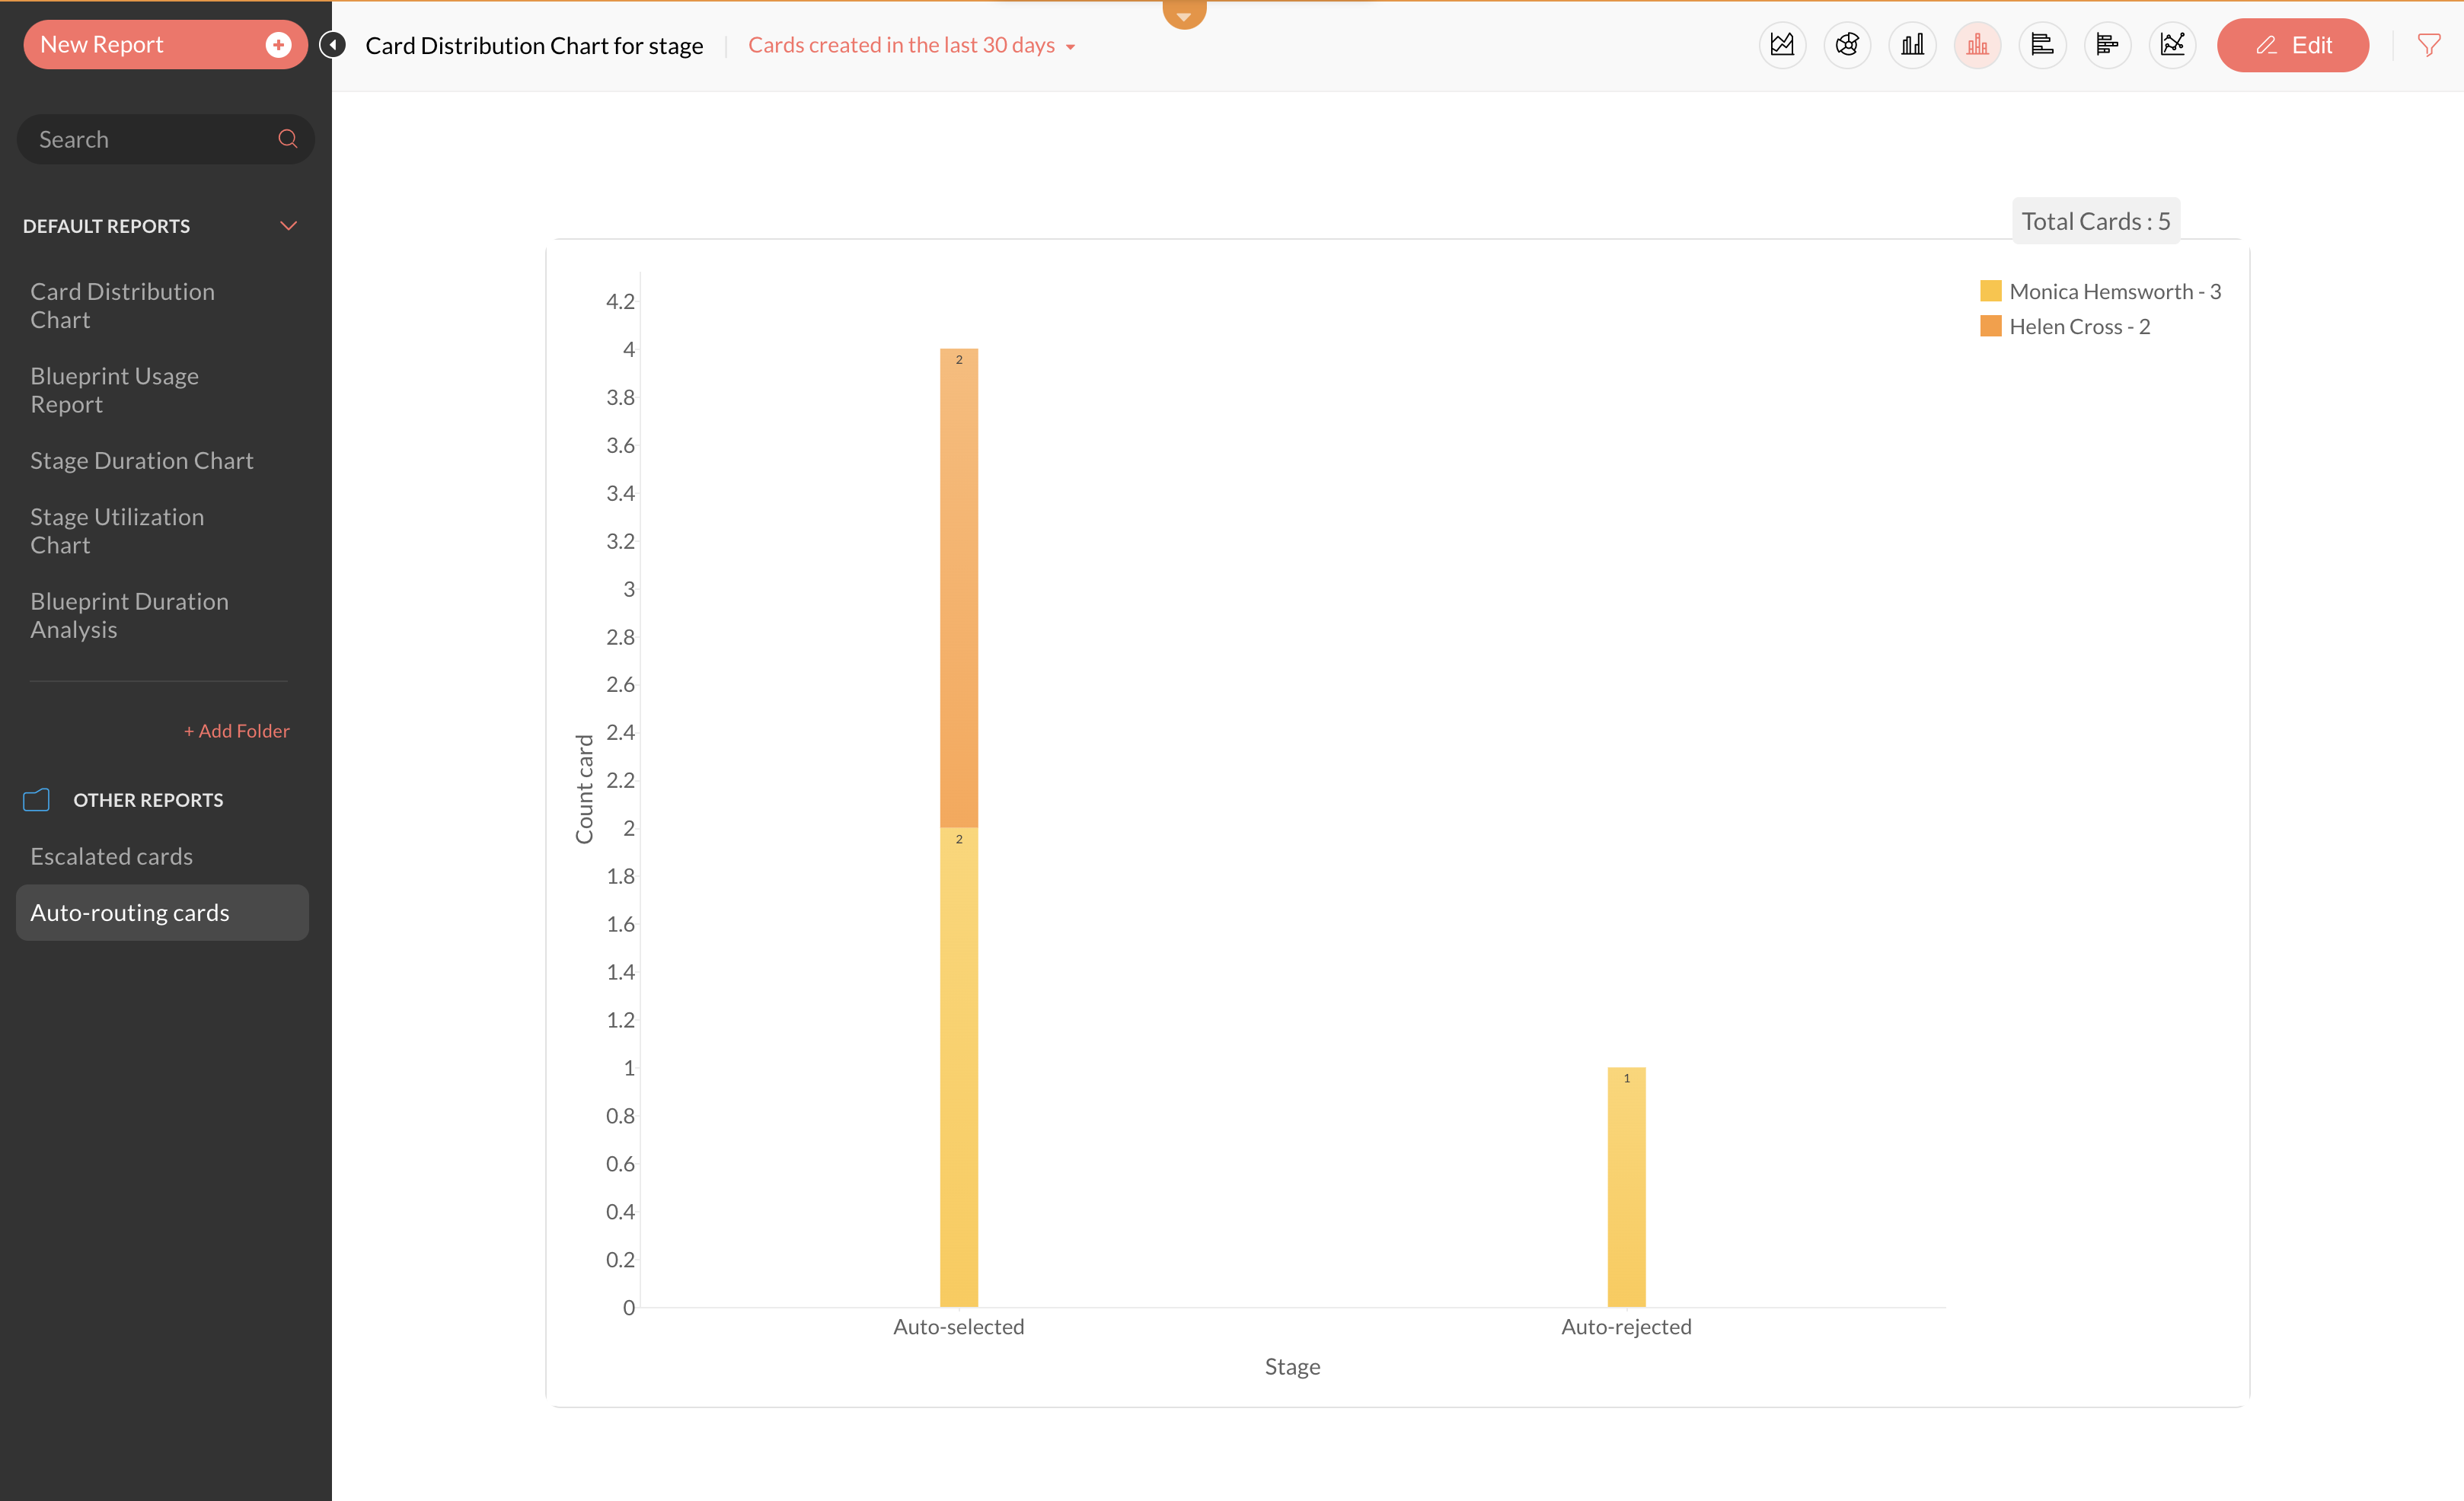Click the Edit button
This screenshot has height=1501, width=2464.
pyautogui.click(x=2292, y=45)
